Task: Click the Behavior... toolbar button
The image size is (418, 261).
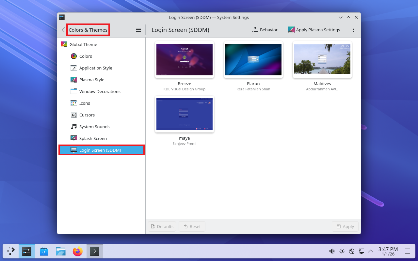Action: click(x=266, y=30)
